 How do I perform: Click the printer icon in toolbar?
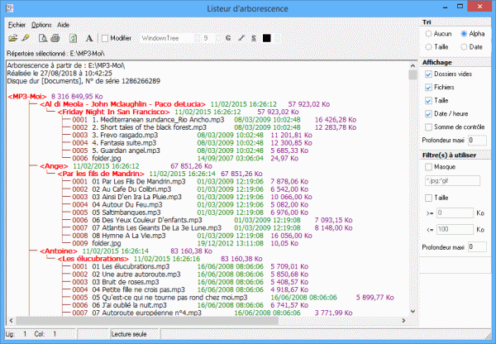55,38
